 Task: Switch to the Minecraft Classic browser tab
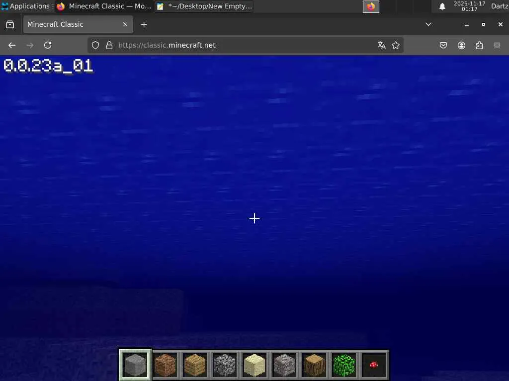[78, 24]
